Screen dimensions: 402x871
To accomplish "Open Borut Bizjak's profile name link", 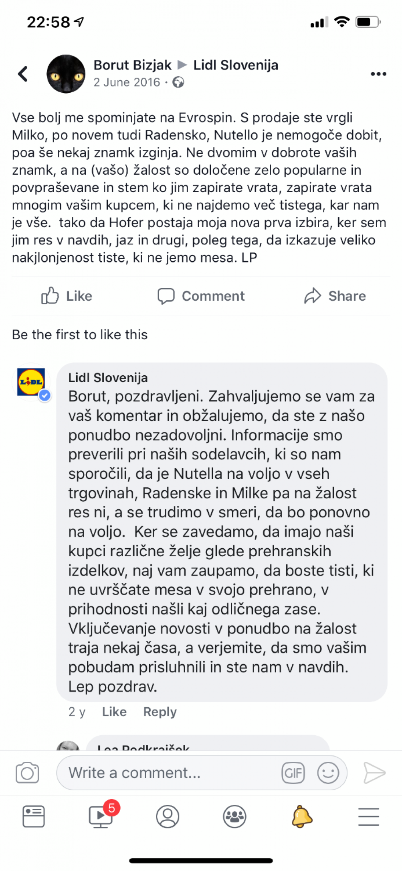I will pyautogui.click(x=132, y=65).
